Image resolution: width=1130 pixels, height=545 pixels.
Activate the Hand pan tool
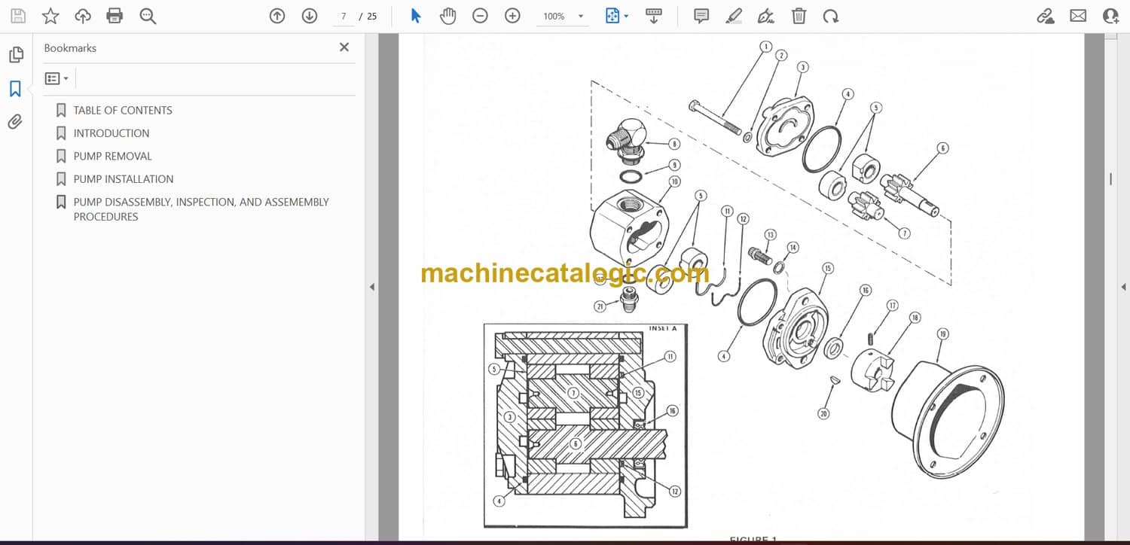click(448, 16)
